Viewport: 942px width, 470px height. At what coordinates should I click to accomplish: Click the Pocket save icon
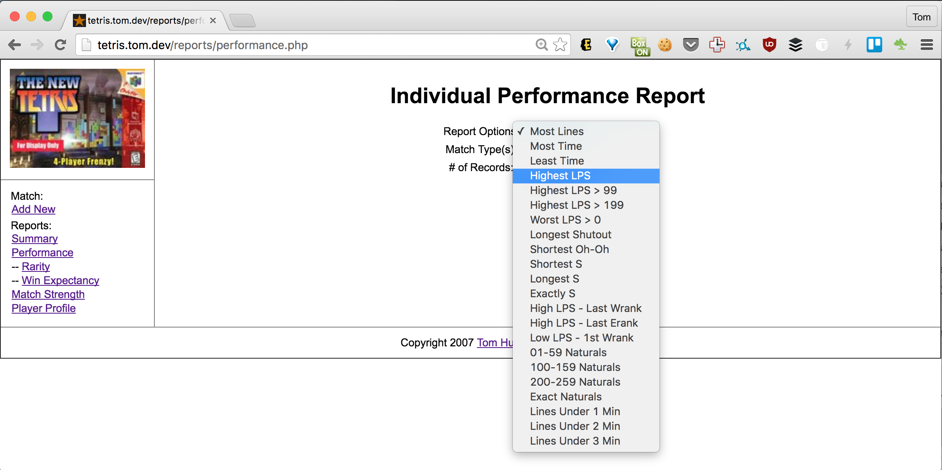tap(691, 45)
